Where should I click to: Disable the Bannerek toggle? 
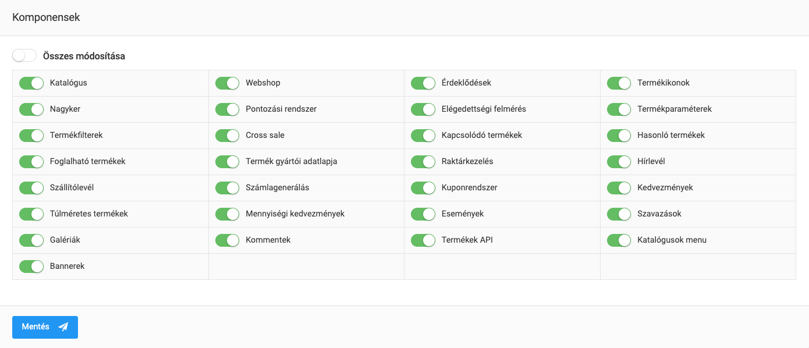31,267
